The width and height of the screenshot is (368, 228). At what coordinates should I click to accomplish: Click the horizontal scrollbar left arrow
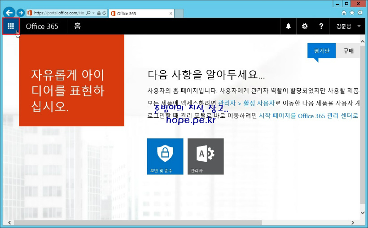[x=9, y=222]
